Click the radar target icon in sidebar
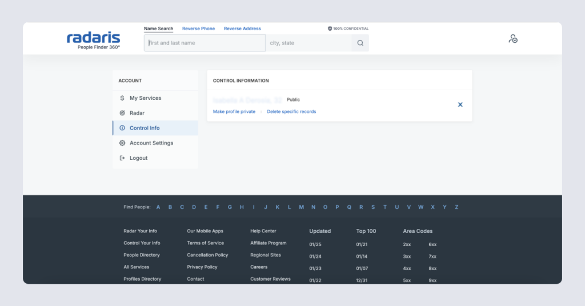This screenshot has width=585, height=306. tap(122, 113)
